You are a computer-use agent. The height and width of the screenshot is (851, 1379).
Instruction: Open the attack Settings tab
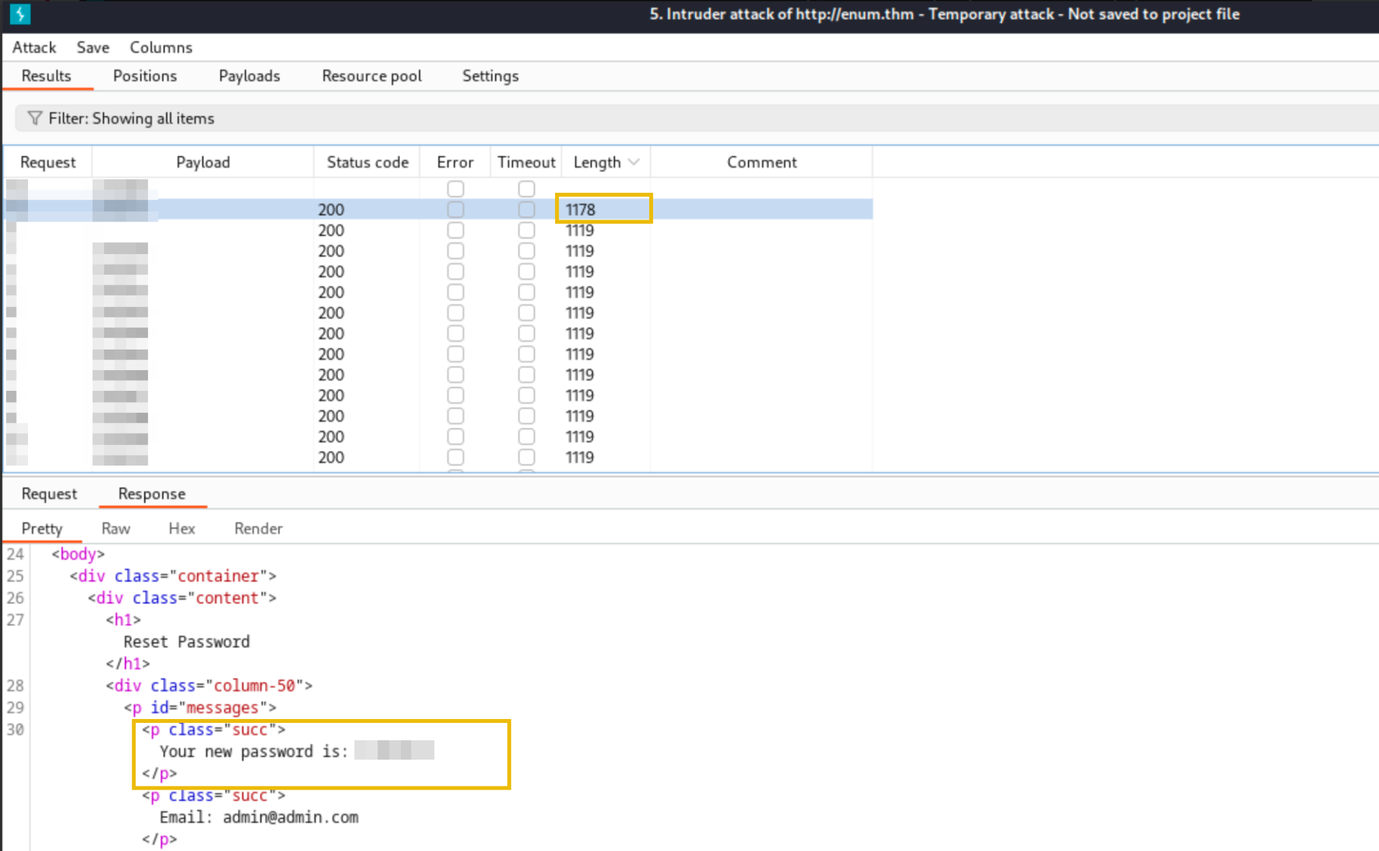click(x=490, y=76)
